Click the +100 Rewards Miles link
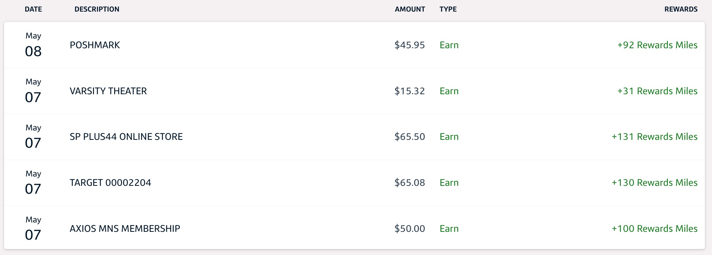 (654, 228)
